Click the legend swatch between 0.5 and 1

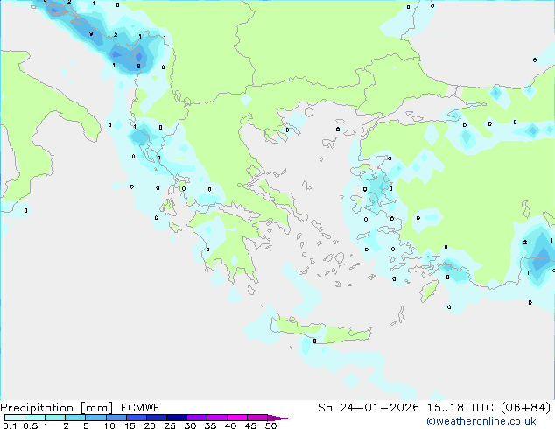[x=35, y=418]
